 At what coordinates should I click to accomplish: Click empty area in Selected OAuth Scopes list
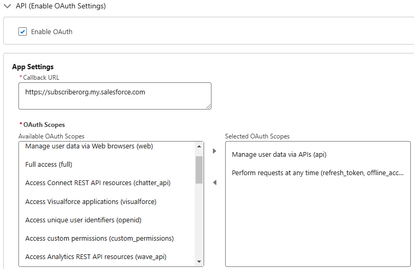click(318, 224)
